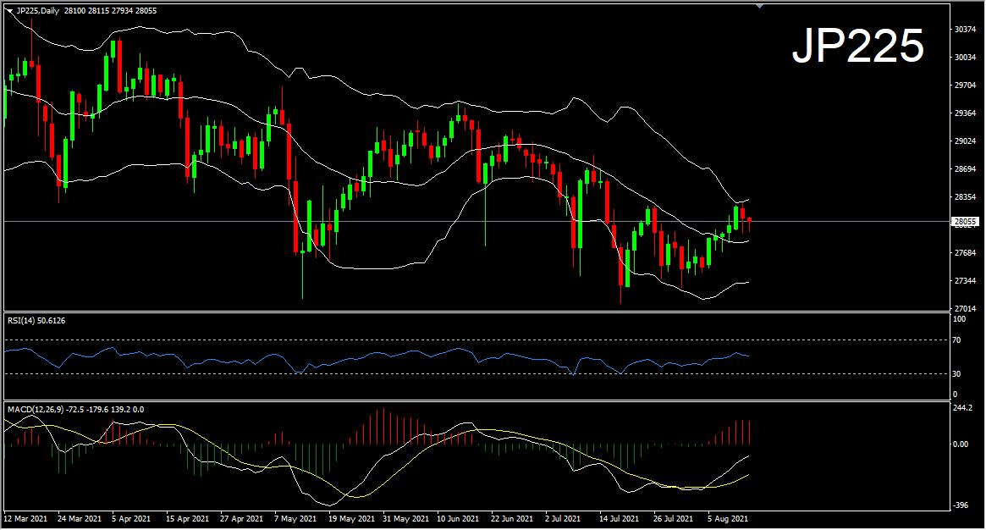Click the one-click trading triangle beside JP225,Daily
The width and height of the screenshot is (986, 530).
pyautogui.click(x=9, y=10)
